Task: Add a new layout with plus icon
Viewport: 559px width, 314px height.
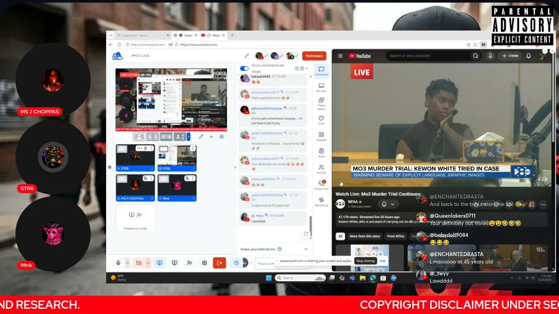Action: coord(211,137)
